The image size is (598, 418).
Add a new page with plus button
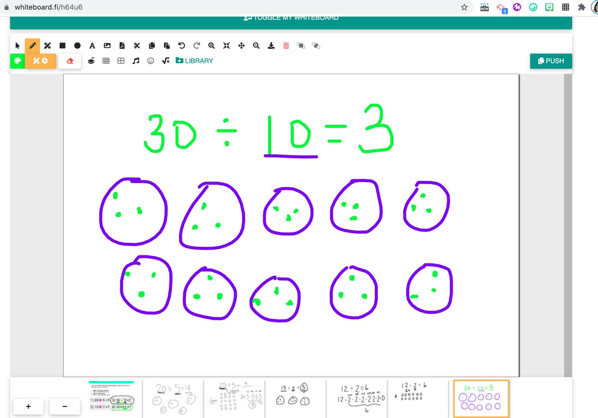tap(28, 406)
